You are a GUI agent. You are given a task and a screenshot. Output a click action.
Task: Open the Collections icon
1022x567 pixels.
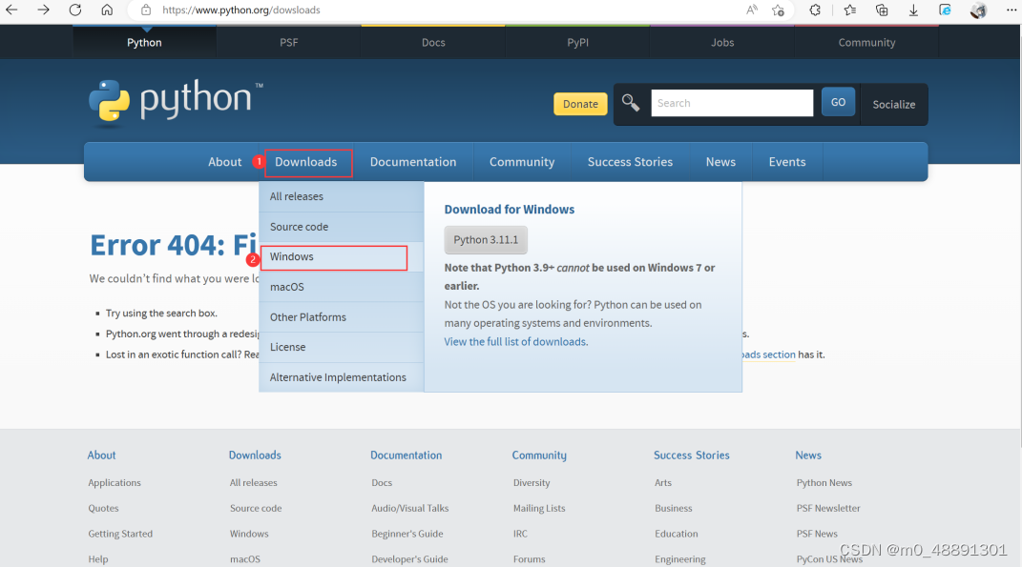click(882, 10)
